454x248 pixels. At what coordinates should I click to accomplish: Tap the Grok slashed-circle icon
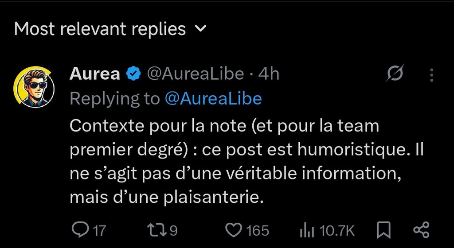394,74
